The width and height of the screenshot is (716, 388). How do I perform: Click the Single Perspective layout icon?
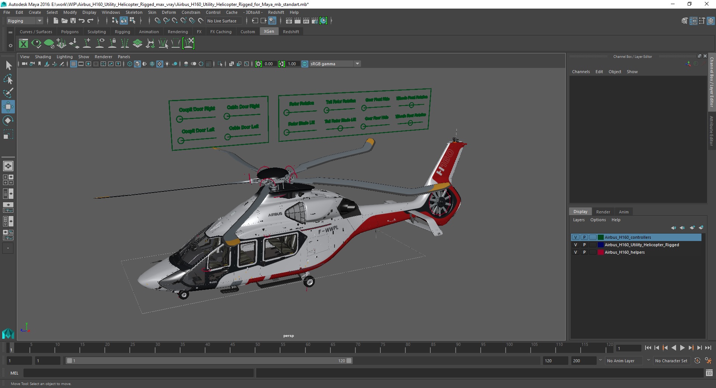8,166
